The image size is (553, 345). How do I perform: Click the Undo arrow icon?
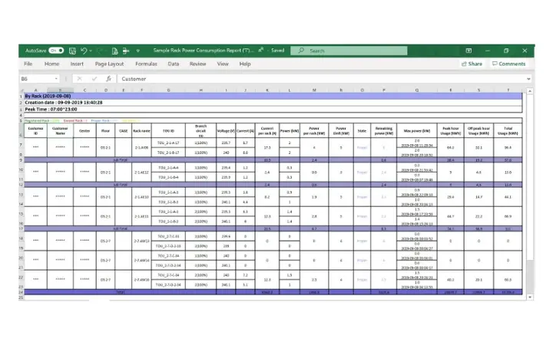pos(83,51)
